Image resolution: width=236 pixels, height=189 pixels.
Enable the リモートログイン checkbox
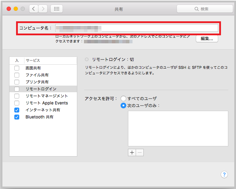[x=17, y=89]
